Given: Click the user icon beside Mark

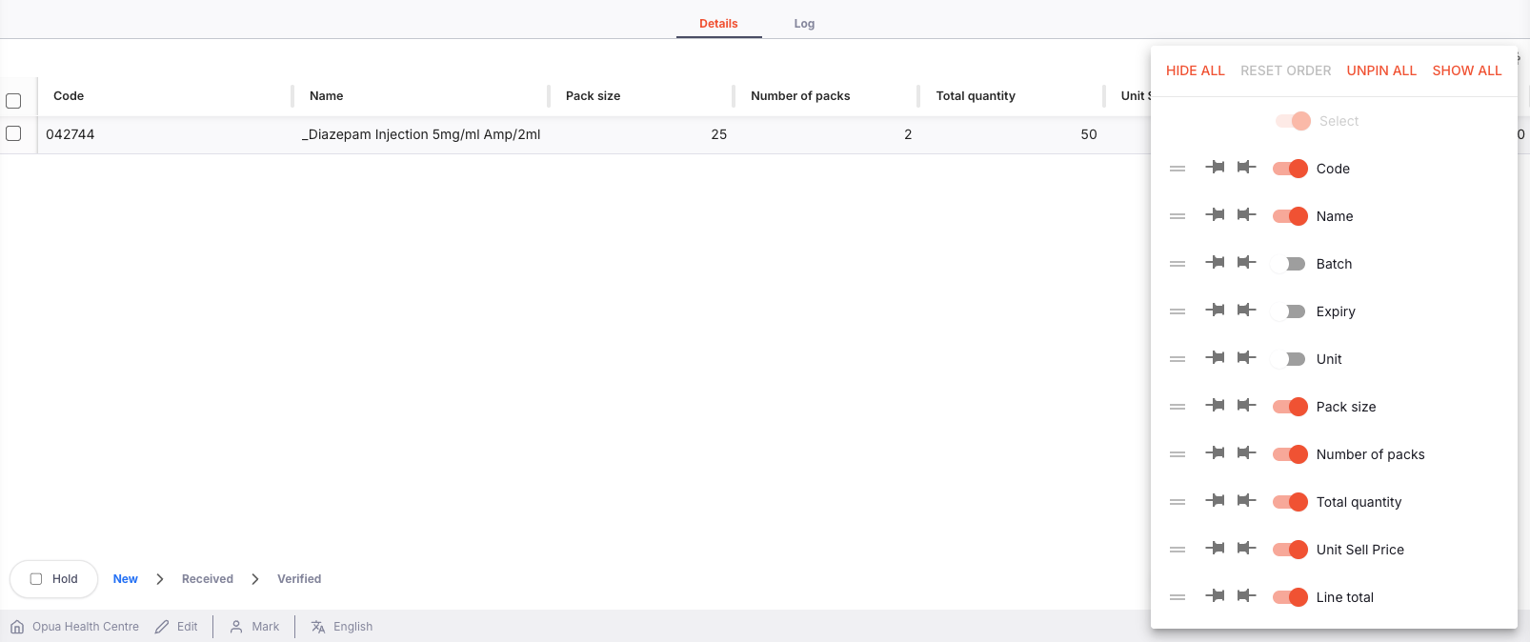Looking at the screenshot, I should tap(236, 627).
